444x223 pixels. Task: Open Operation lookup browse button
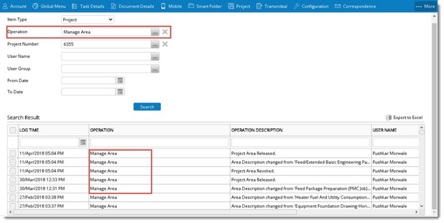pyautogui.click(x=155, y=32)
